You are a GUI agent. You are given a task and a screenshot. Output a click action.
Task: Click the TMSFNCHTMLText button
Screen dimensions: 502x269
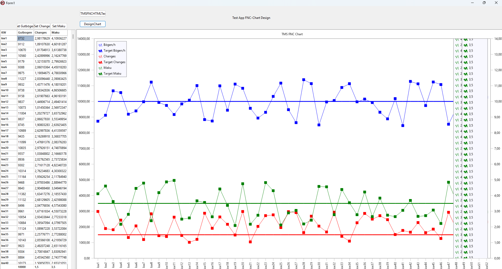coord(93,14)
